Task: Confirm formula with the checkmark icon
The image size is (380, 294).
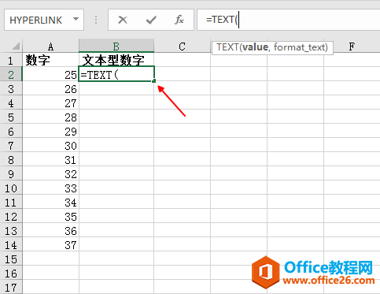Action: pos(151,20)
